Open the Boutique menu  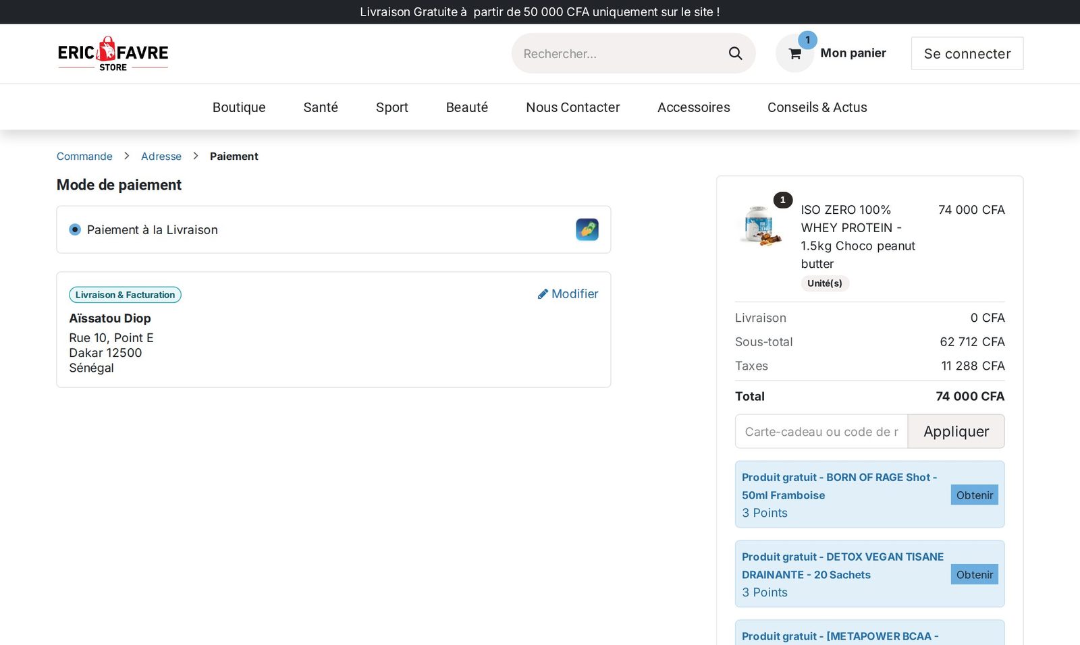[x=239, y=107]
